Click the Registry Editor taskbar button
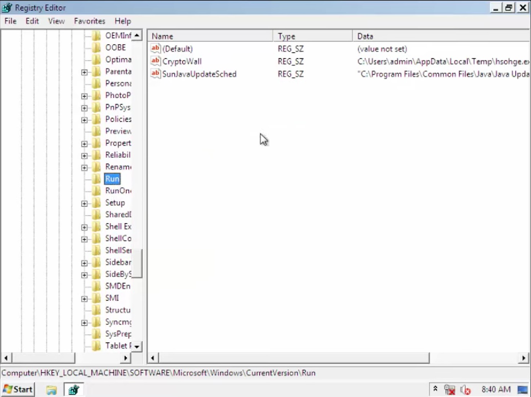 (74, 390)
